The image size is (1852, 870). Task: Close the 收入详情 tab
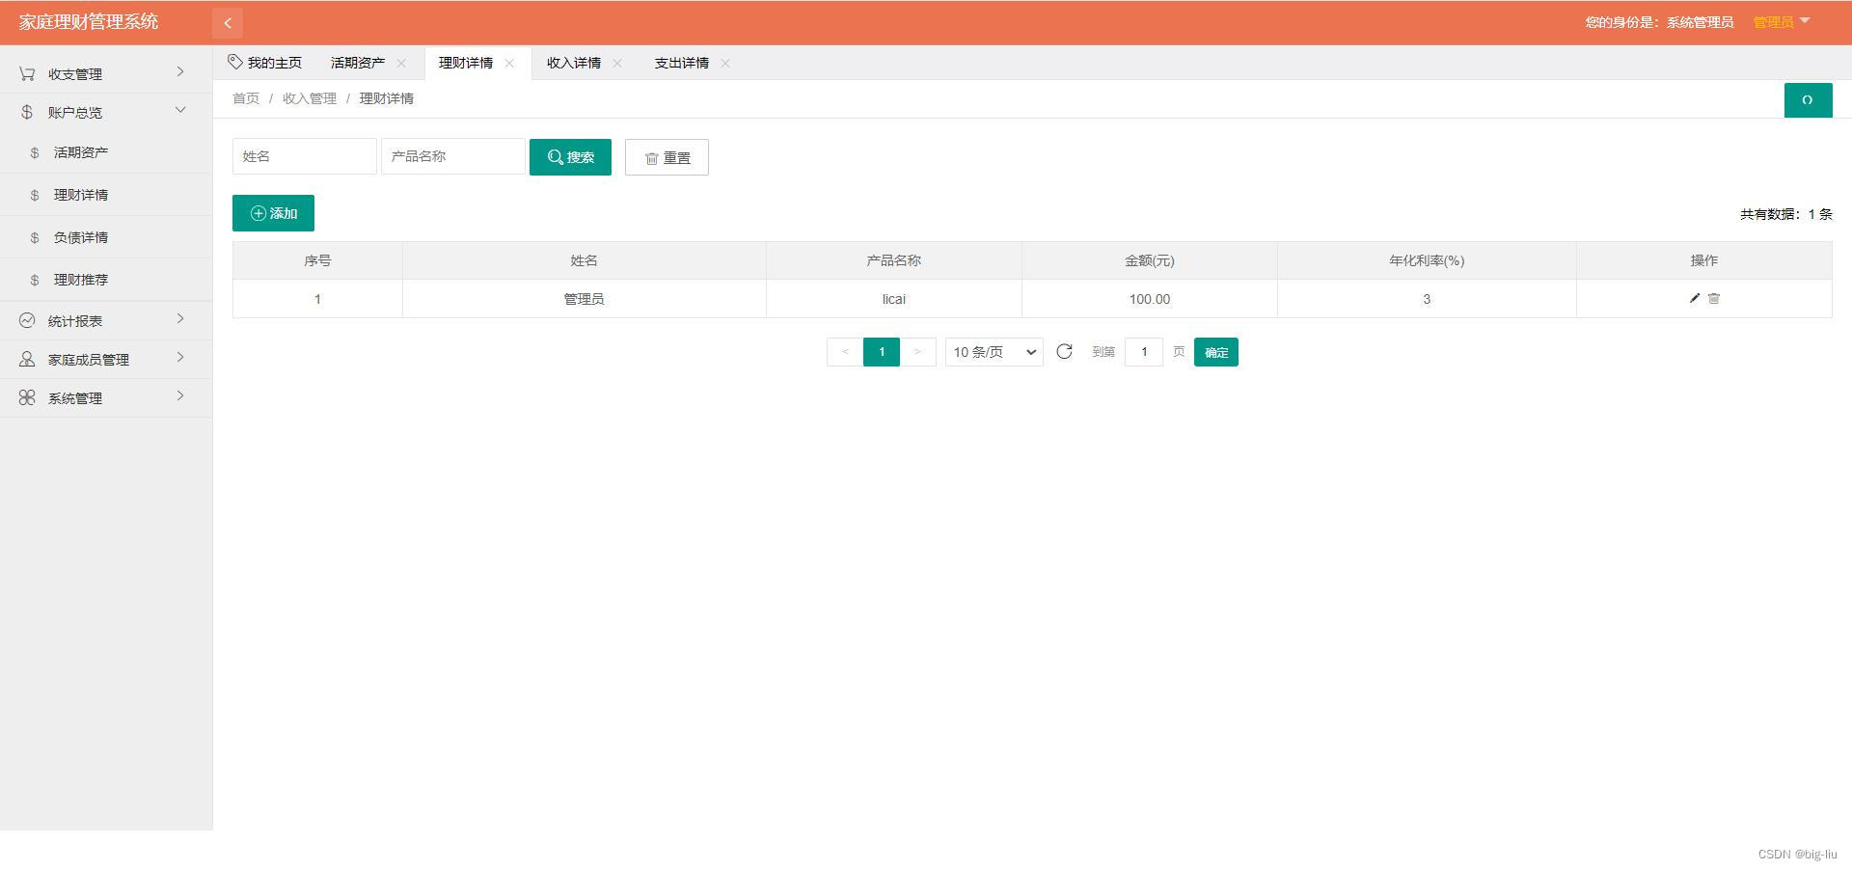(617, 63)
